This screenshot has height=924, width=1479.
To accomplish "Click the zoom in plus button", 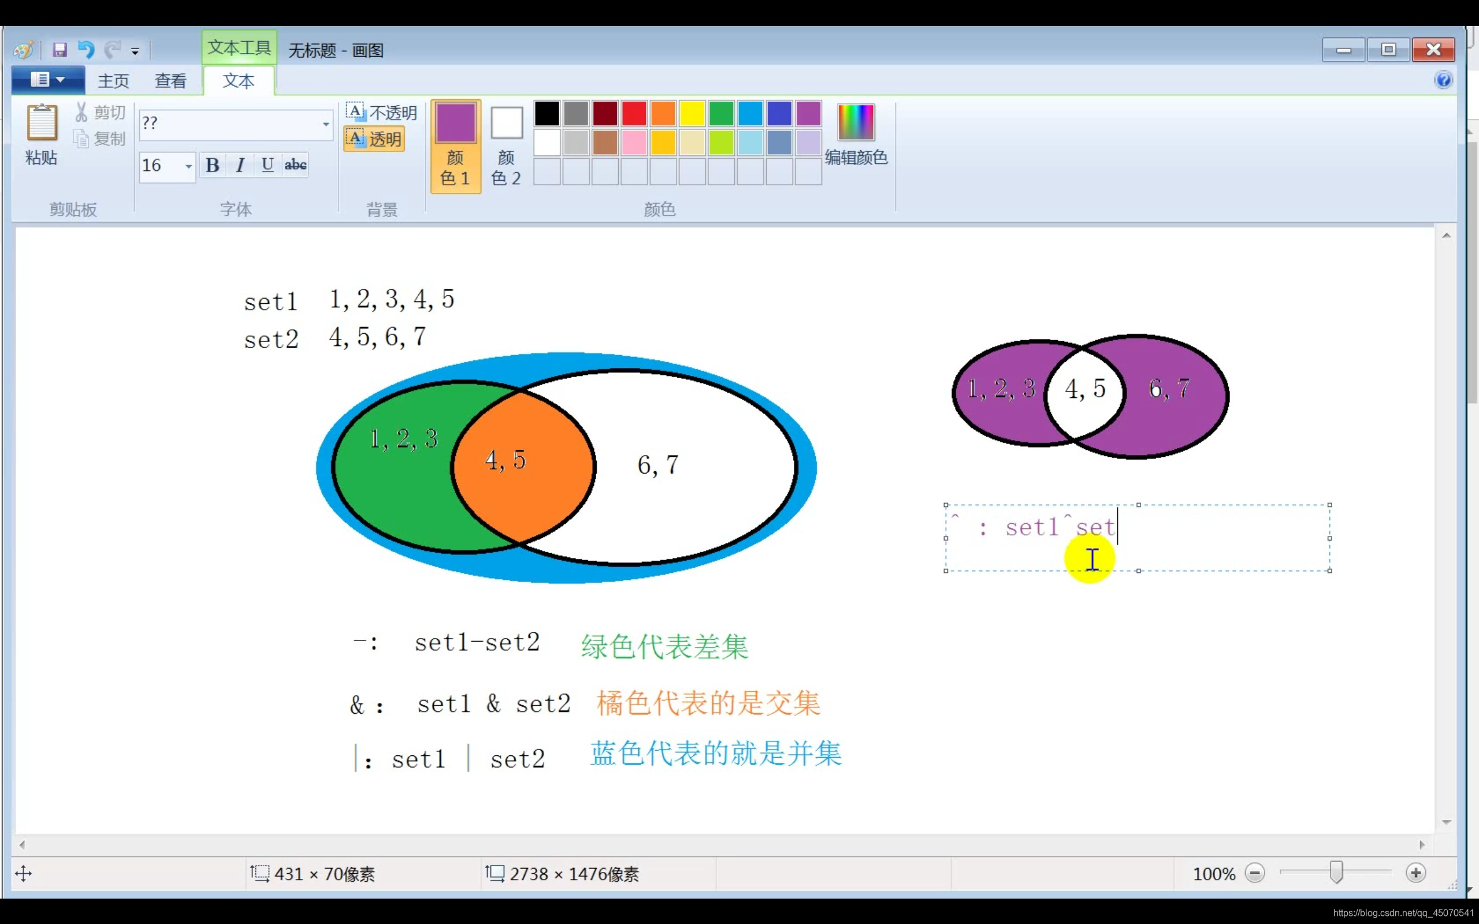I will (1415, 873).
